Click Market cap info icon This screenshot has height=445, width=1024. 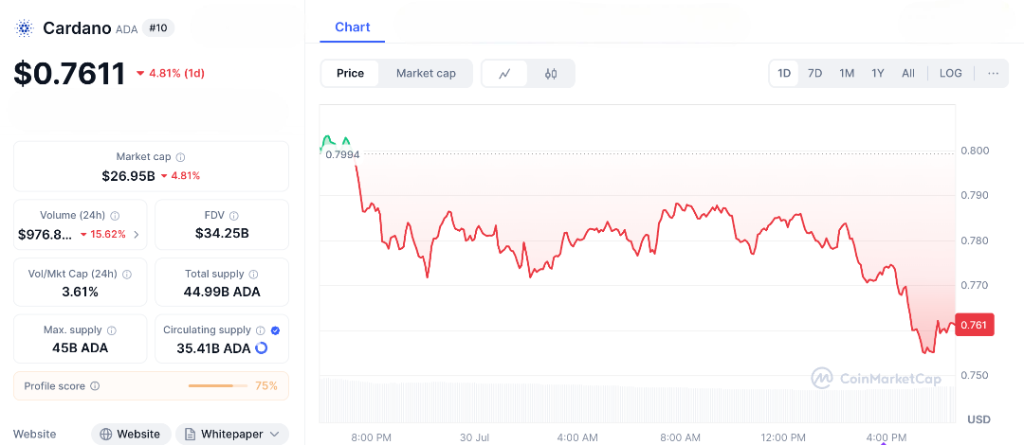coord(180,157)
